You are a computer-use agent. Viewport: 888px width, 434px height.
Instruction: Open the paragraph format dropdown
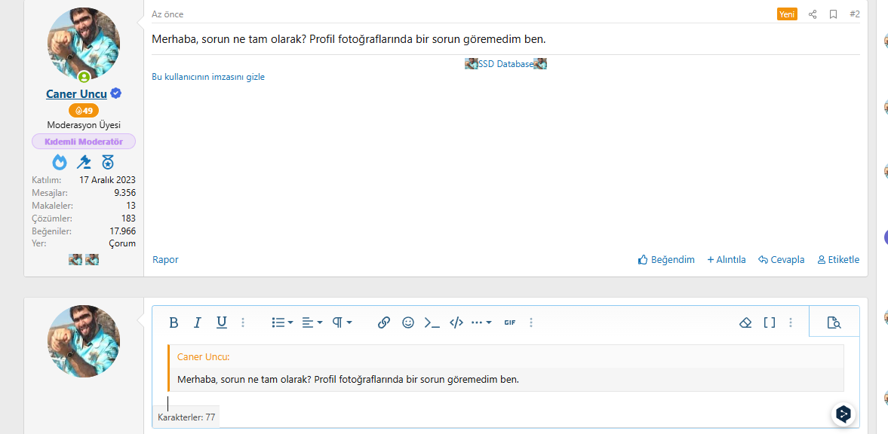point(342,322)
